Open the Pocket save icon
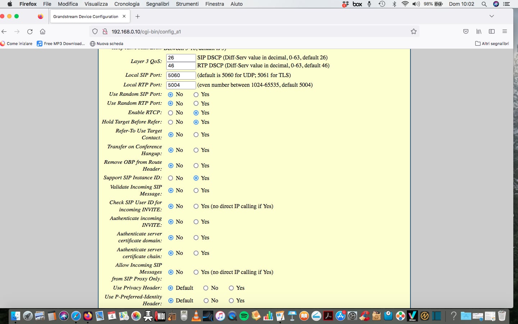The image size is (518, 324). (x=466, y=32)
